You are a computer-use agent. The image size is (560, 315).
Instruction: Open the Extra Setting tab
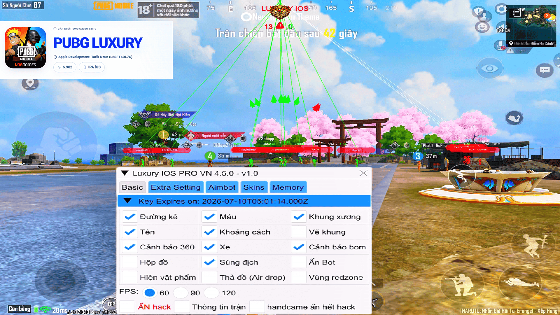point(176,187)
